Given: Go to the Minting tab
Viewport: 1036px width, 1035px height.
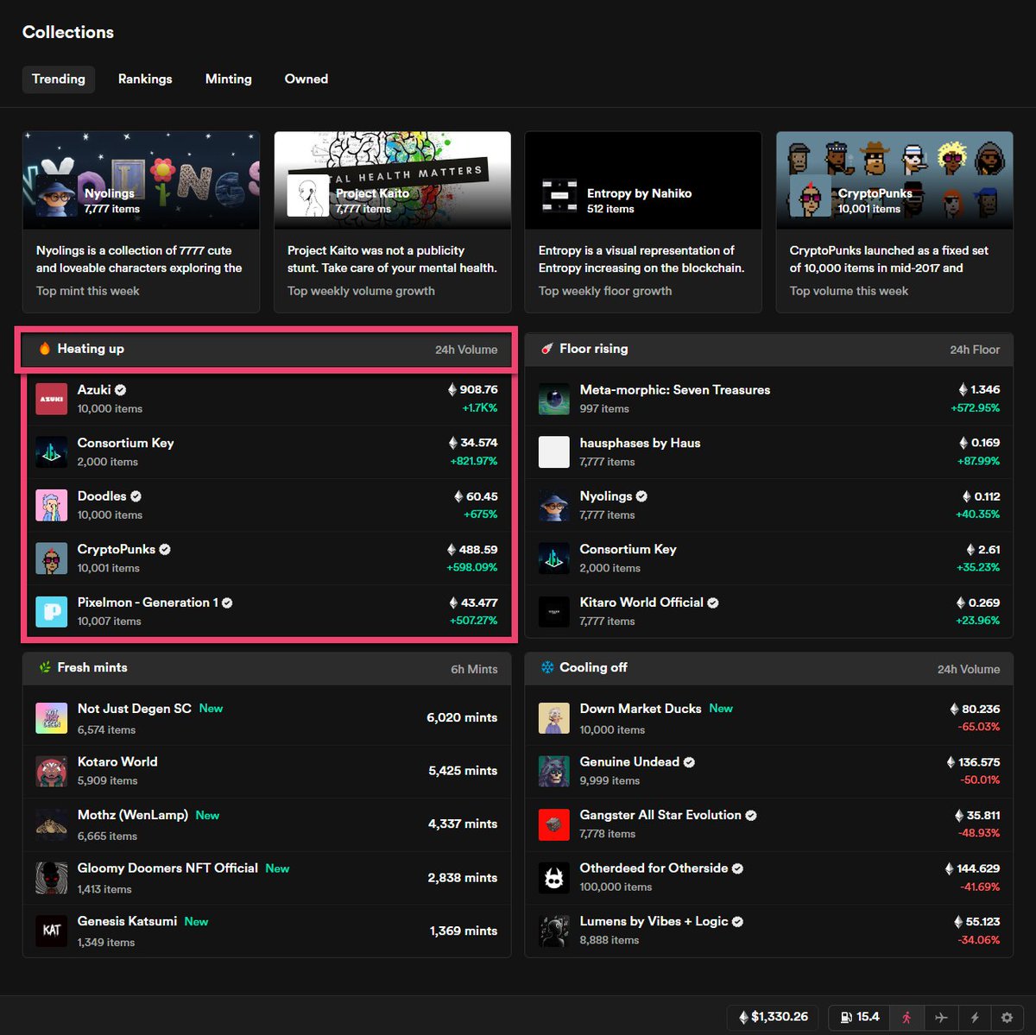Looking at the screenshot, I should (x=229, y=79).
